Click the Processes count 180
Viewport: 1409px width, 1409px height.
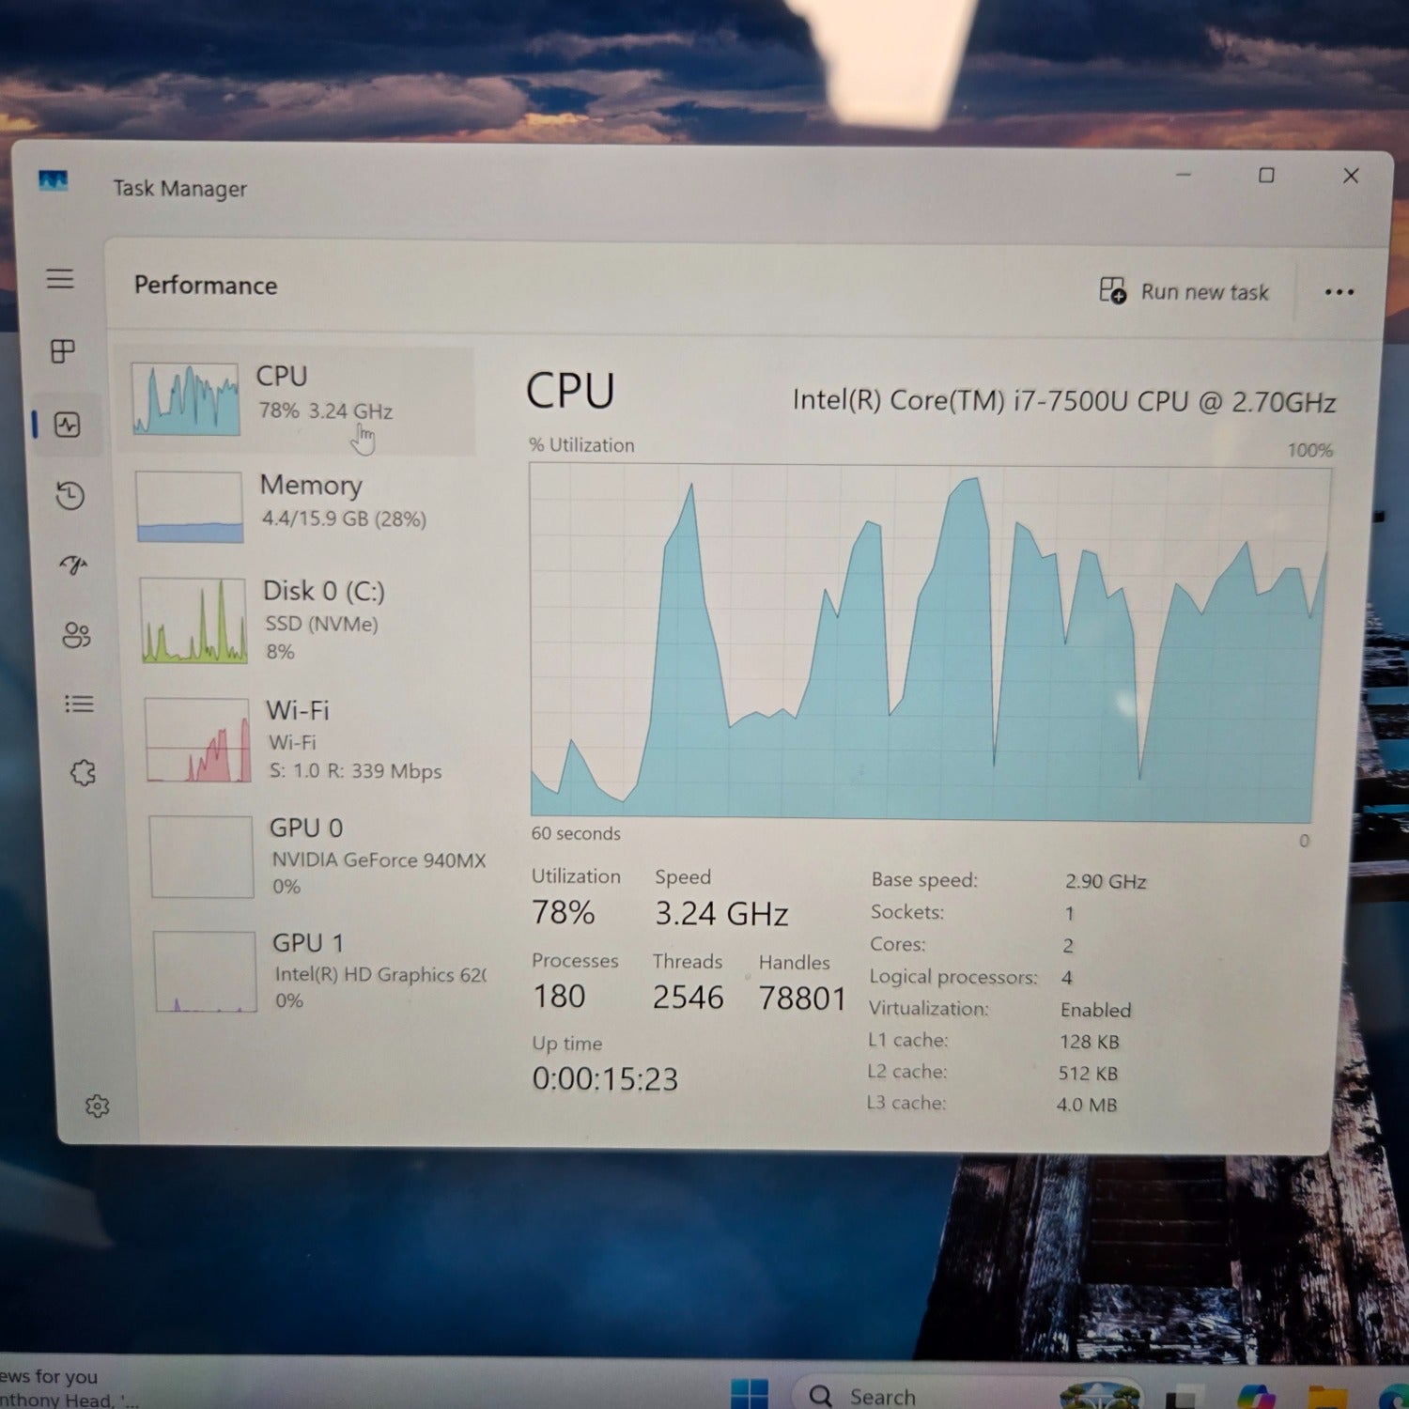point(559,996)
